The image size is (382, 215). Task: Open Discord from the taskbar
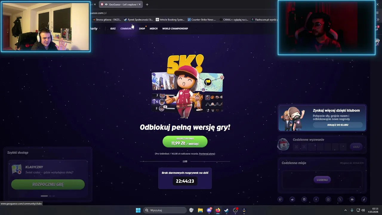pyautogui.click(x=209, y=210)
